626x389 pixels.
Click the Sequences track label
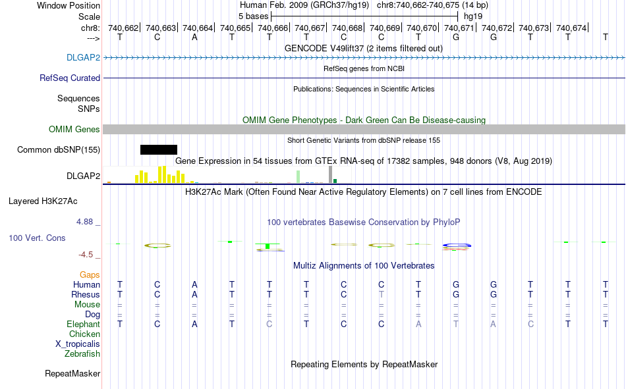(x=78, y=98)
